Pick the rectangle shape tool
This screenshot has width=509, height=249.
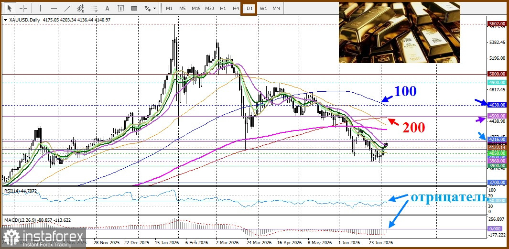click(x=134, y=8)
